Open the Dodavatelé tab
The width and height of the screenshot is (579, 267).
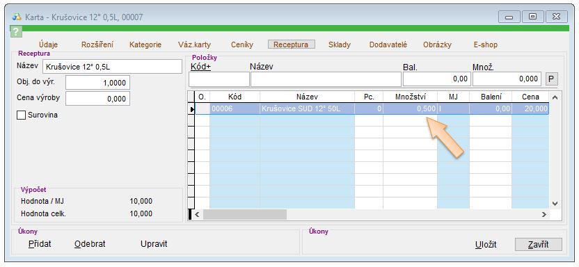pos(388,44)
